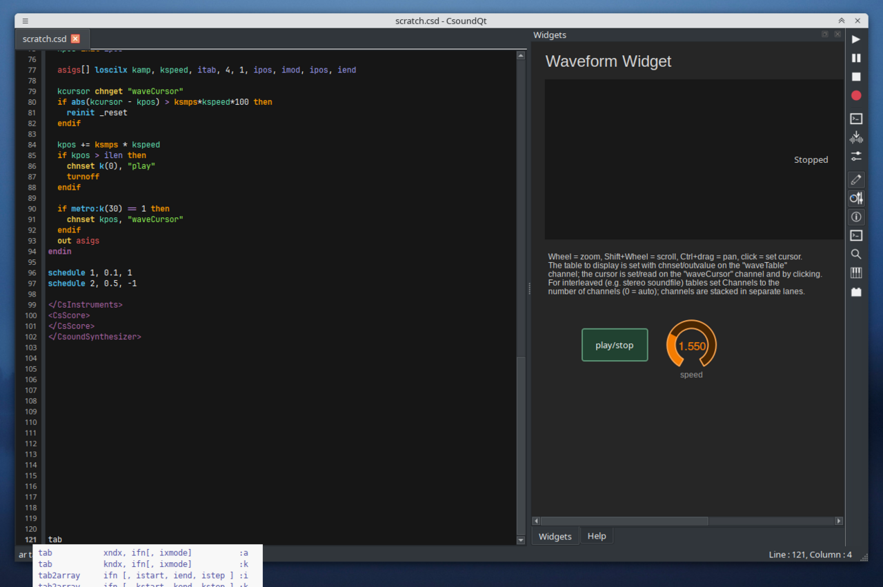Click the '</CsInstruments>' tag line

(x=86, y=305)
